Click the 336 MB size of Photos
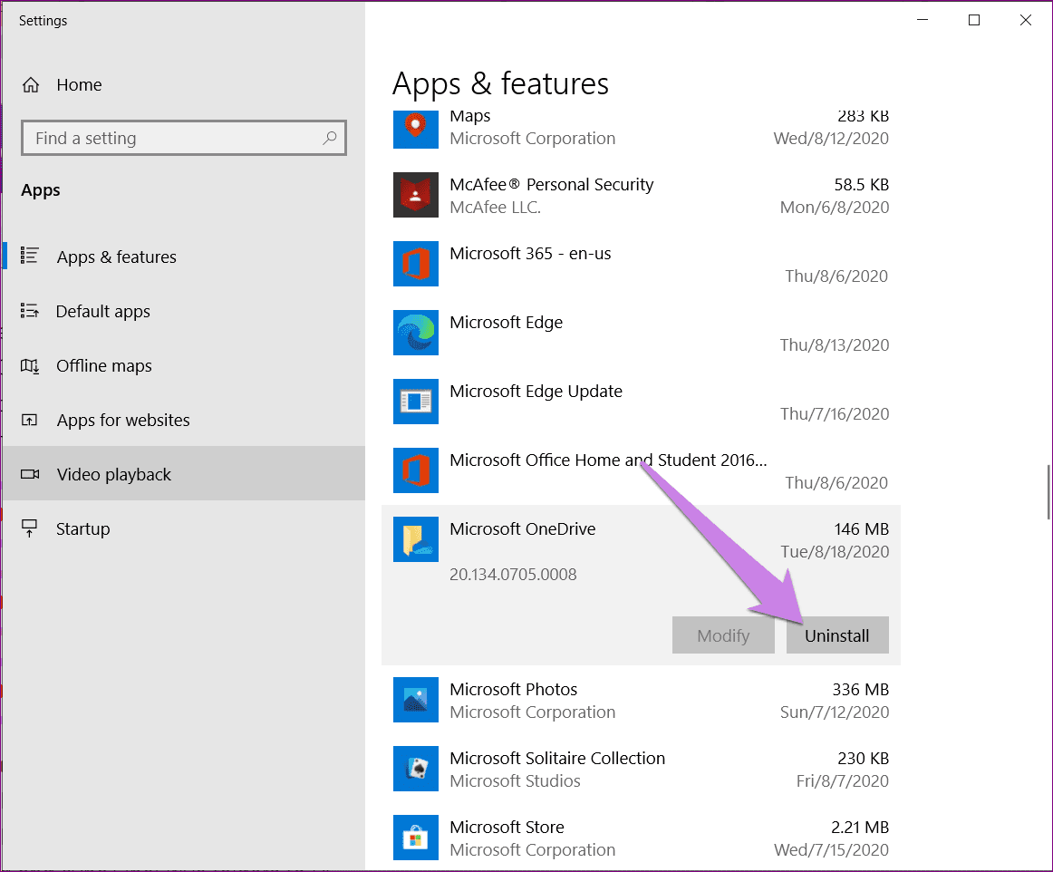This screenshot has width=1053, height=872. click(x=860, y=689)
